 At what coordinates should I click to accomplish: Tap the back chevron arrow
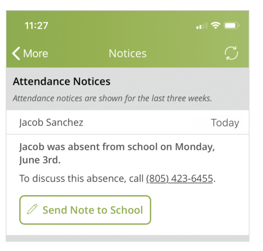[16, 53]
